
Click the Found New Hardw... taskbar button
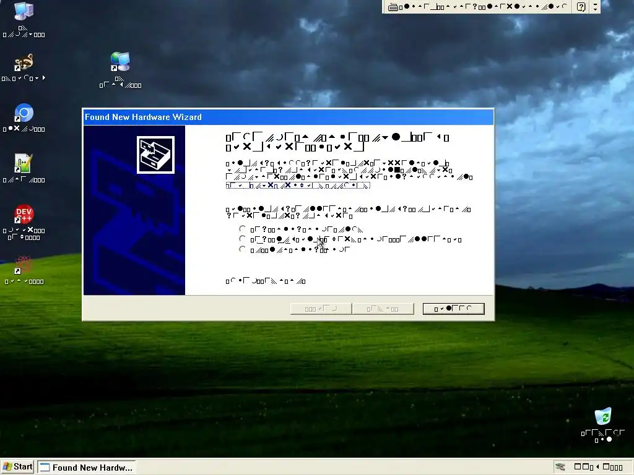pyautogui.click(x=87, y=468)
